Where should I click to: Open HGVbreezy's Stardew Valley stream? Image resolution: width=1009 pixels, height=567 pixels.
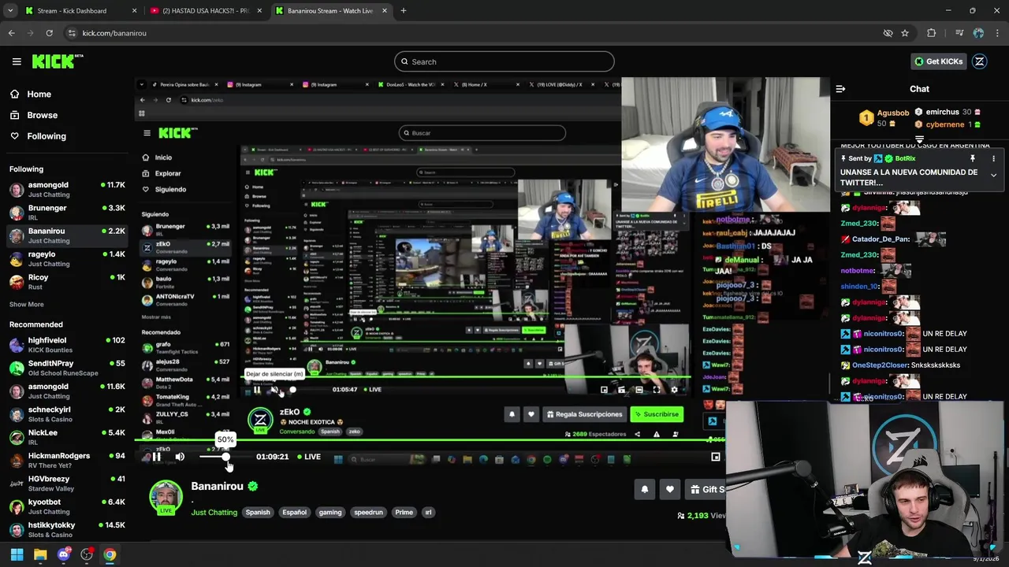click(x=66, y=484)
